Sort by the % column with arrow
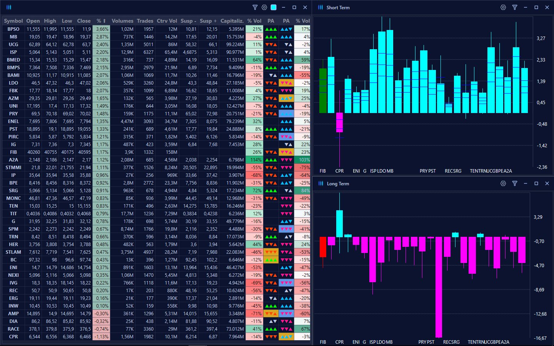Viewport: 554px width, 346px height. [101, 21]
